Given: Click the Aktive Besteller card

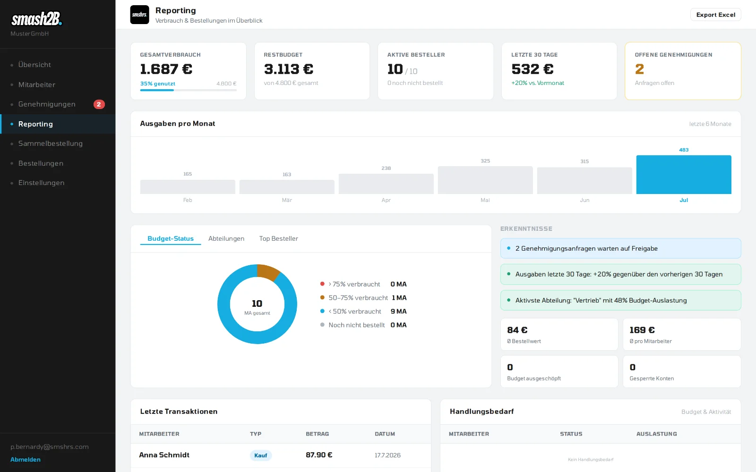Looking at the screenshot, I should (x=436, y=71).
